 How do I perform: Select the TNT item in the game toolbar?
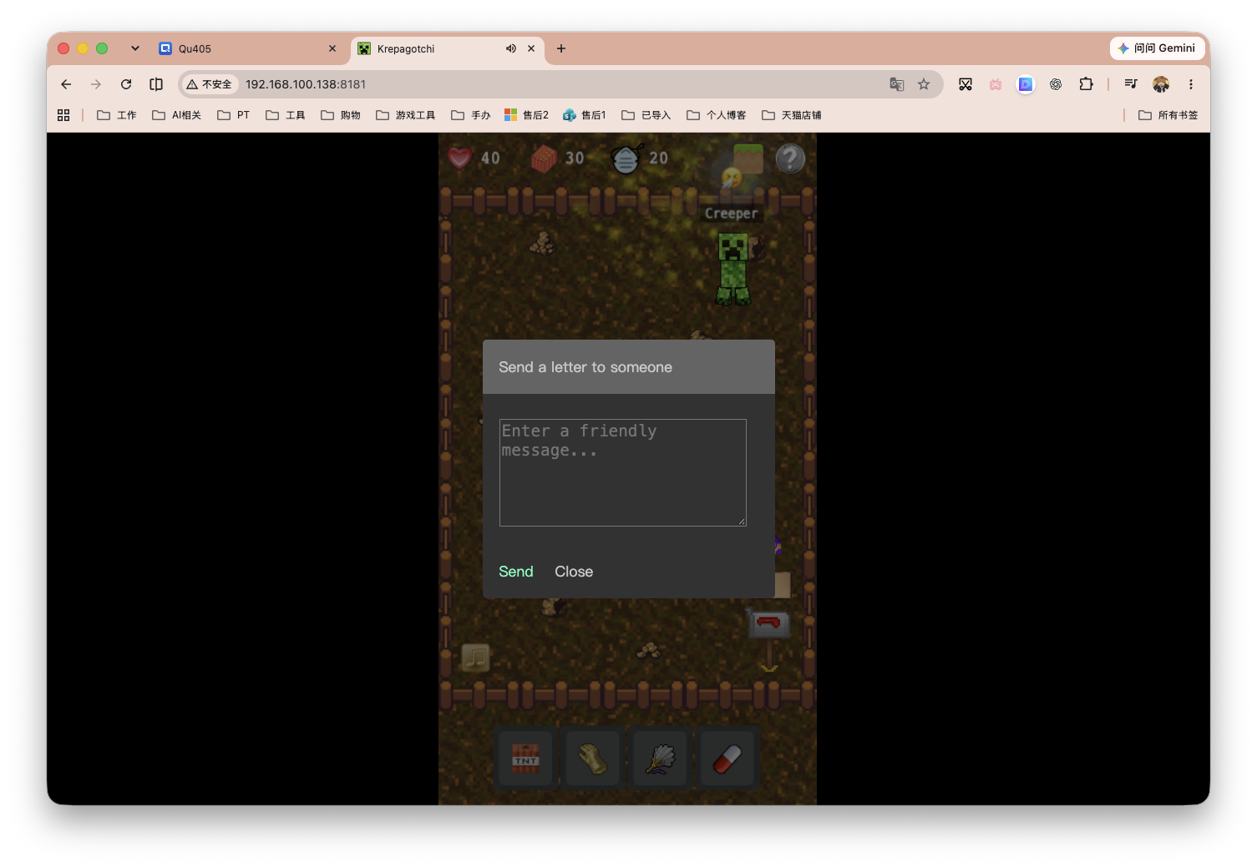(x=525, y=759)
